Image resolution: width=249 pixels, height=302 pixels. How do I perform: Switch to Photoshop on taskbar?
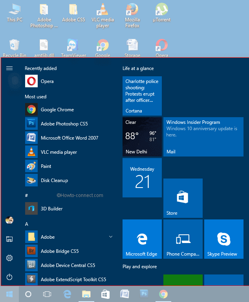[x=144, y=294]
